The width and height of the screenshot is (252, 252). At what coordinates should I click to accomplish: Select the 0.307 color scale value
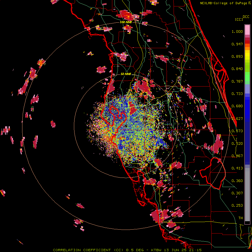(237, 193)
